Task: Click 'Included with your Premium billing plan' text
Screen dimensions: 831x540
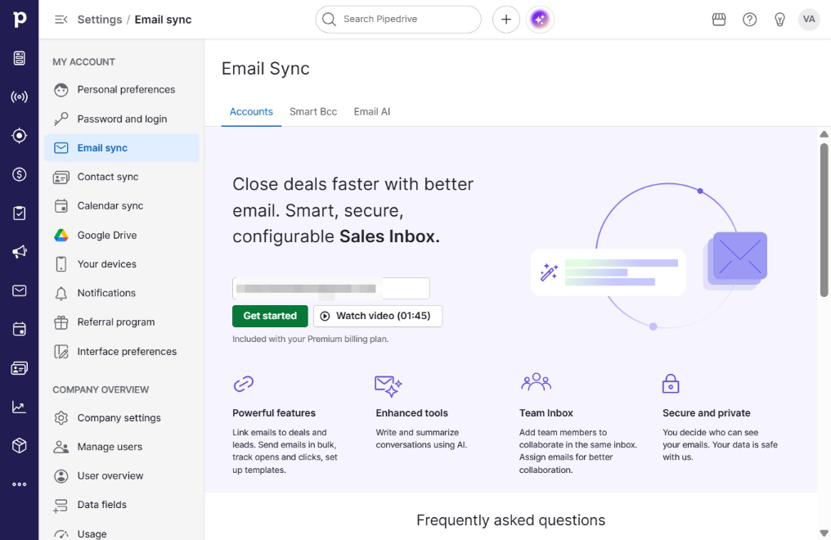Action: click(x=311, y=340)
